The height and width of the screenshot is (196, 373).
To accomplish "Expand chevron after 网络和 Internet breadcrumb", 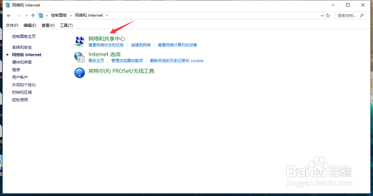I will click(107, 15).
